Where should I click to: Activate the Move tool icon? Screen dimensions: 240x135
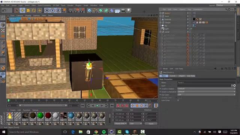coord(22,10)
